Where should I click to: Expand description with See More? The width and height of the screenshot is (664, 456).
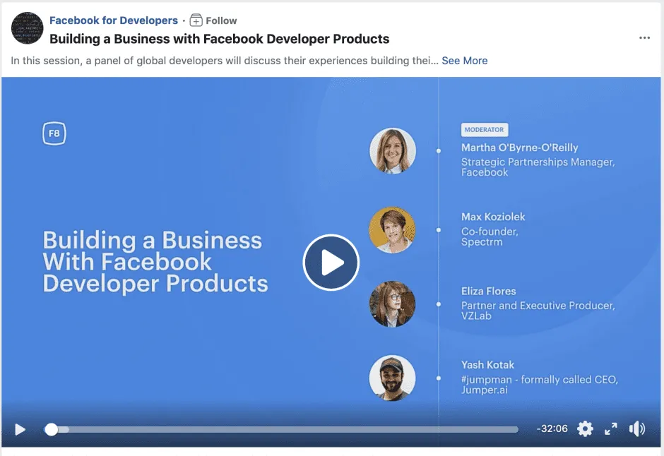click(465, 61)
